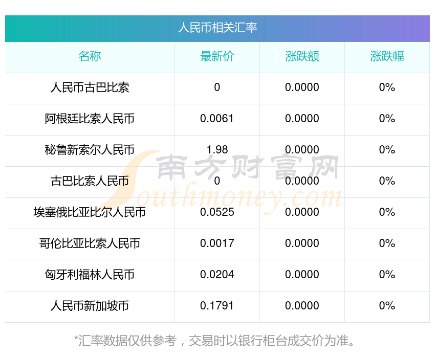Click the table title 人民币相关汇率
This screenshot has width=435, height=357.
(217, 28)
